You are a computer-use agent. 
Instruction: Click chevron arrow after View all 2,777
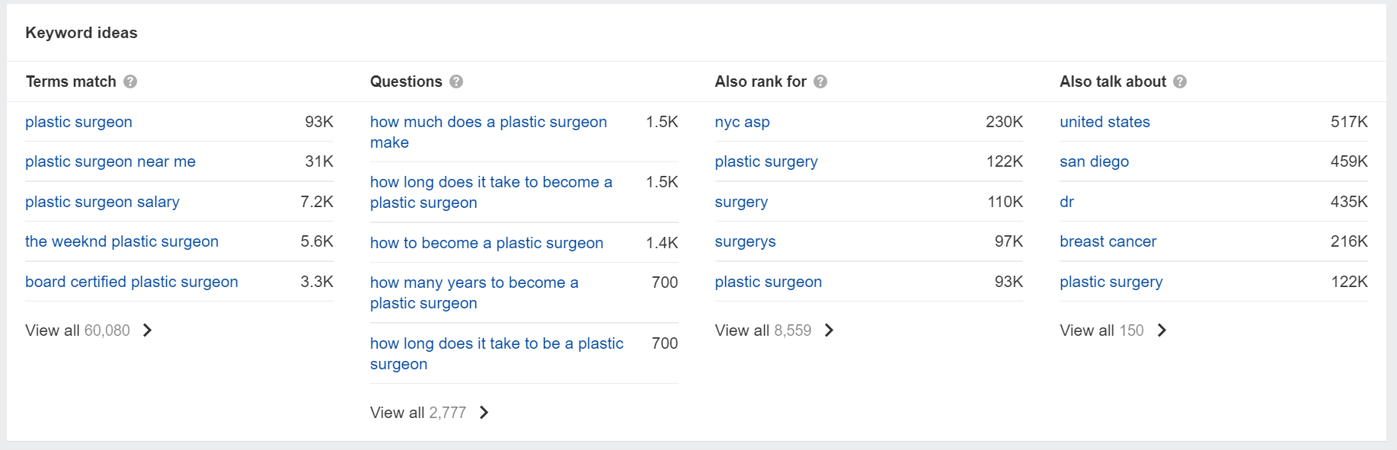[484, 413]
